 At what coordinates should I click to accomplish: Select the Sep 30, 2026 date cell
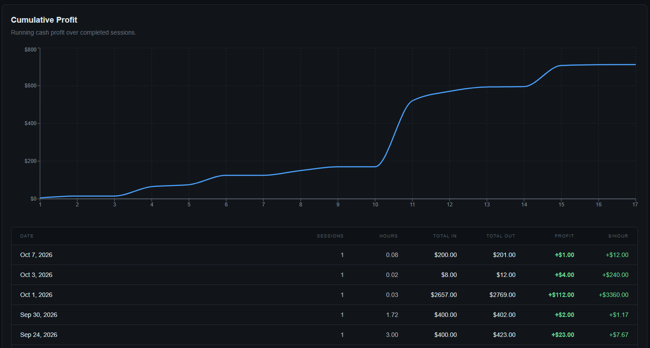click(x=39, y=315)
